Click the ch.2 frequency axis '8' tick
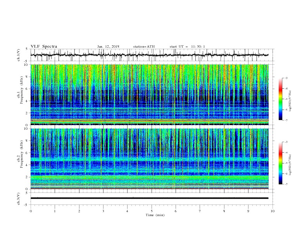 27,141
